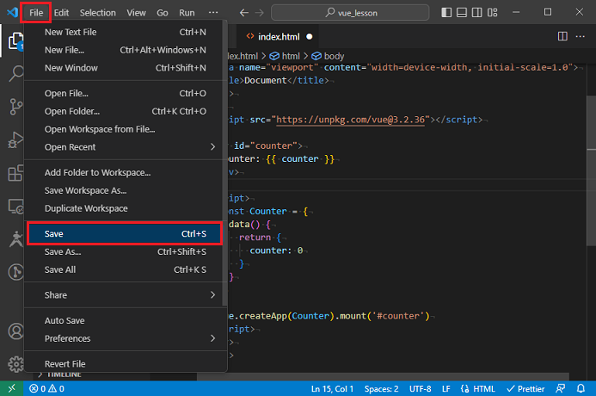
Task: Open the figure-shaped activity bar icon
Action: tap(16, 239)
